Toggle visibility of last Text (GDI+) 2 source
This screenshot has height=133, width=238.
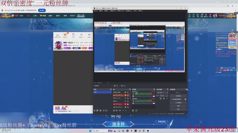(x=125, y=107)
